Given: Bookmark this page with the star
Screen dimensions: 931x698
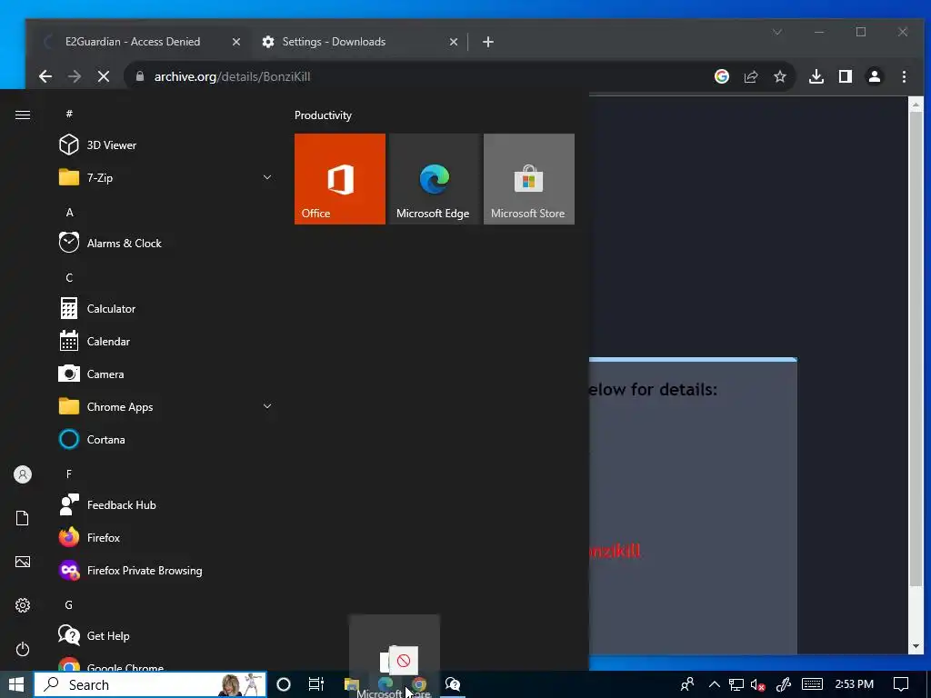Looking at the screenshot, I should pyautogui.click(x=780, y=76).
